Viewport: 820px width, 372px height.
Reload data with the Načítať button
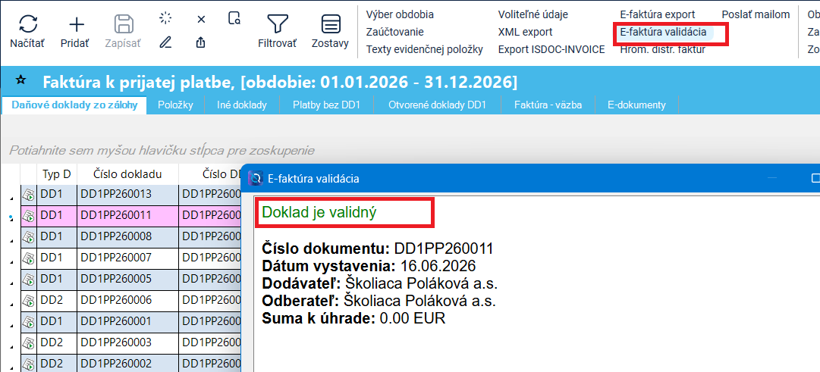coord(27,31)
